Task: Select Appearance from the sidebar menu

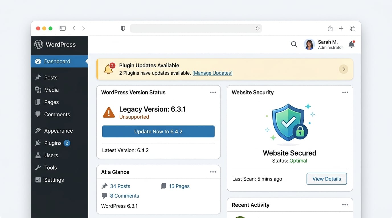Action: tap(58, 131)
